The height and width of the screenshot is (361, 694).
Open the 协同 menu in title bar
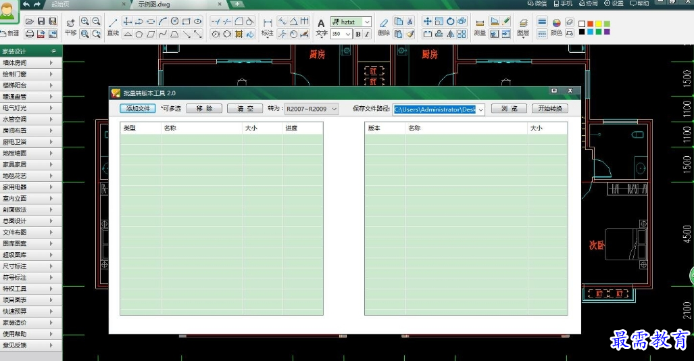tap(588, 3)
